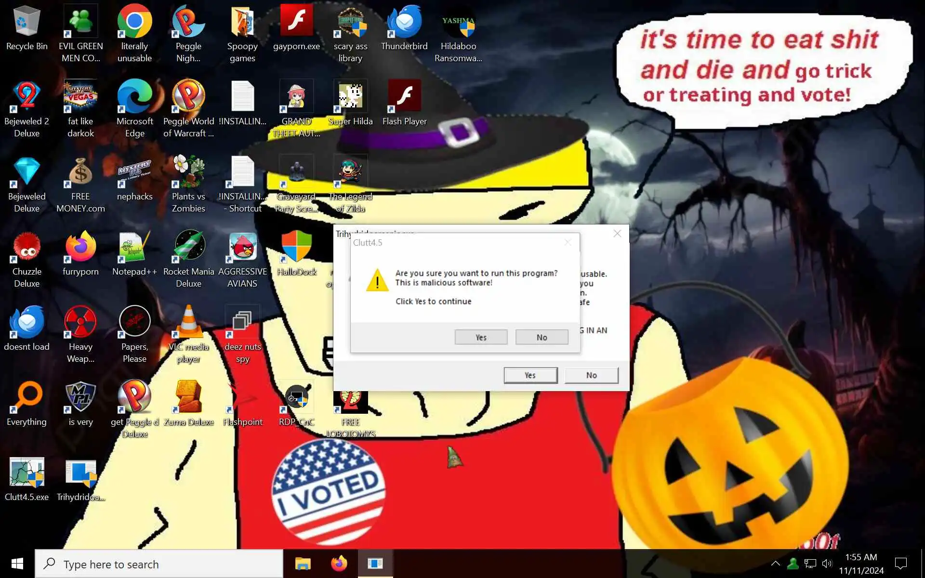
Task: Launch VLC media player shortcut
Action: (188, 322)
